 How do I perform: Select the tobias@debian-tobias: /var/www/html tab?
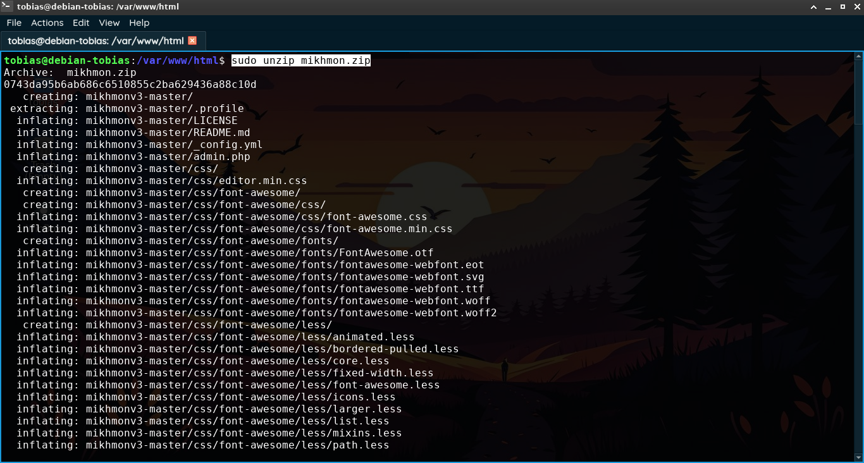pos(96,40)
